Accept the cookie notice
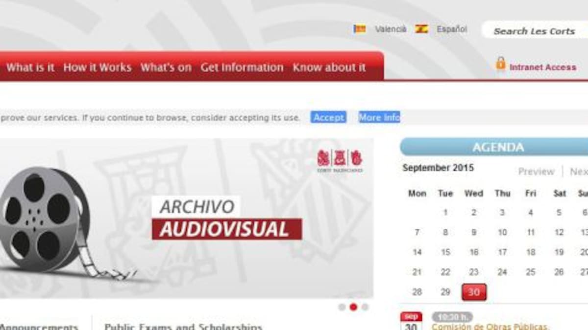 328,117
